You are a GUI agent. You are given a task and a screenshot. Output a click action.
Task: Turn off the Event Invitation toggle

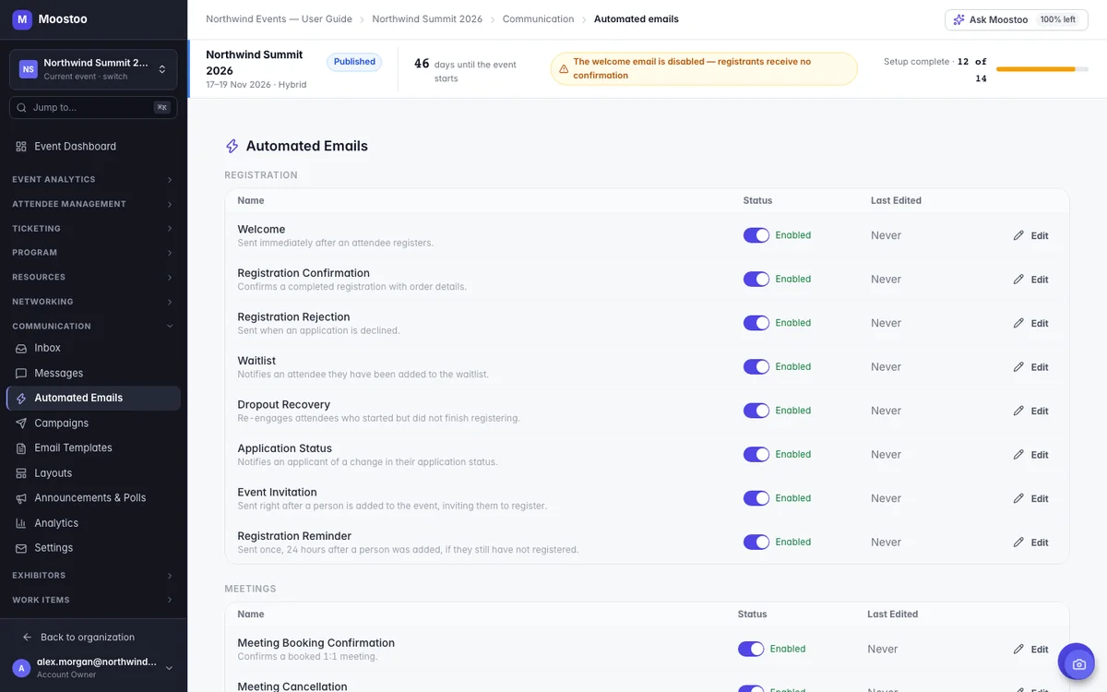(x=756, y=498)
